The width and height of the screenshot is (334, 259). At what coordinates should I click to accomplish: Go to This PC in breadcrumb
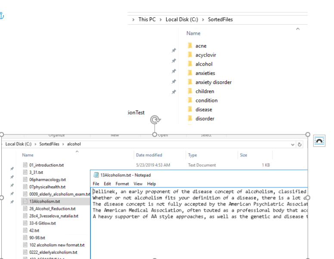(147, 19)
